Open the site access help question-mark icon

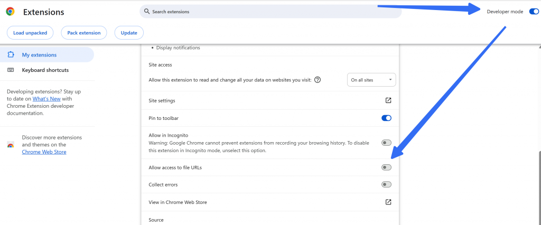[318, 80]
